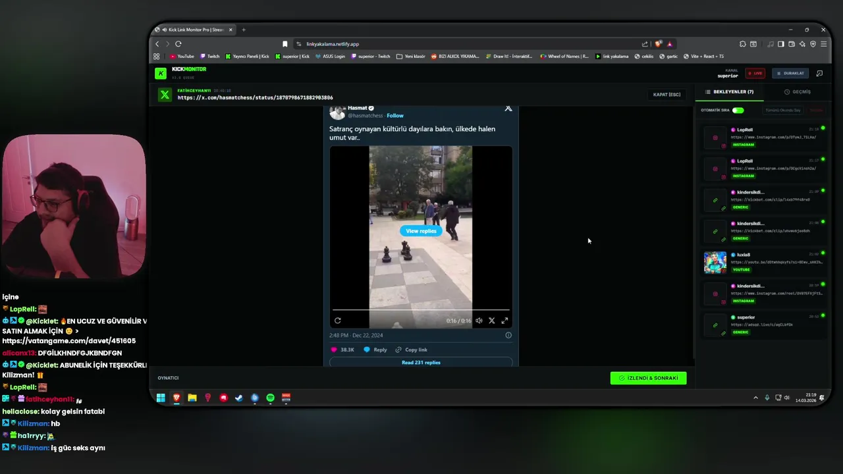Toggle browser sidebar panel icon
This screenshot has width=843, height=474.
[x=781, y=44]
